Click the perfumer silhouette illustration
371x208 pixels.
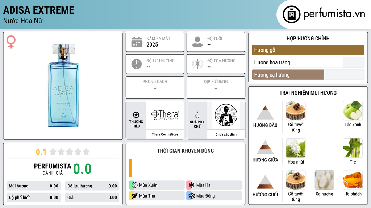(x=226, y=115)
